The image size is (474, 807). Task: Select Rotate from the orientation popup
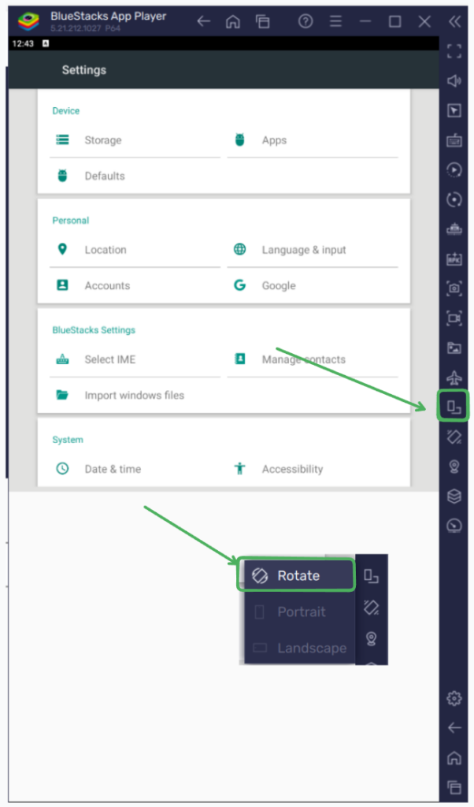pyautogui.click(x=296, y=575)
